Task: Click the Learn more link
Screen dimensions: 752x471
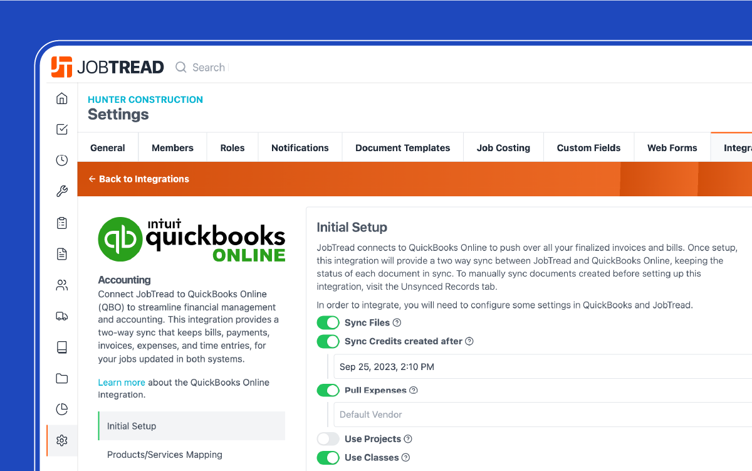Action: [122, 382]
